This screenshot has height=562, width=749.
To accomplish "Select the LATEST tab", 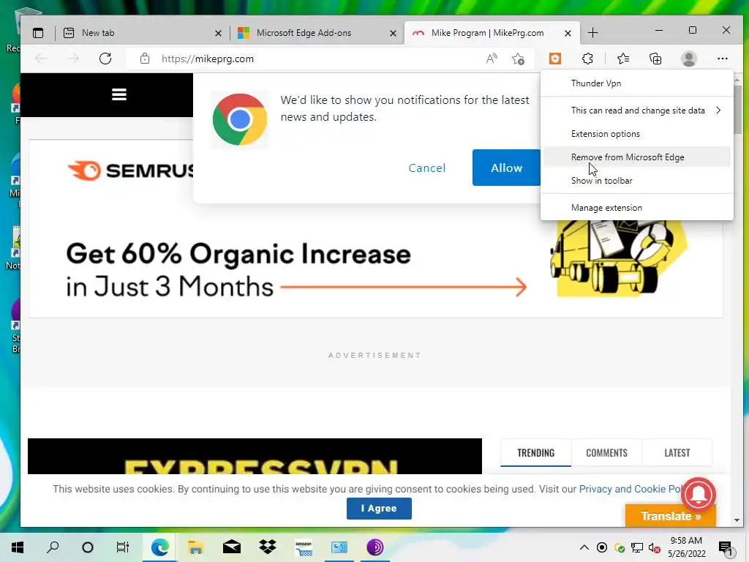I will (677, 452).
